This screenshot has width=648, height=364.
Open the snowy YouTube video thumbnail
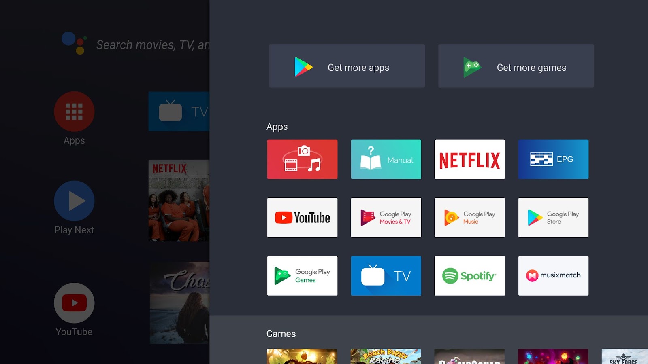click(x=180, y=303)
